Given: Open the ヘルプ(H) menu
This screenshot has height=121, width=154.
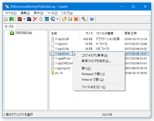Looking at the screenshot, I should click(67, 13).
